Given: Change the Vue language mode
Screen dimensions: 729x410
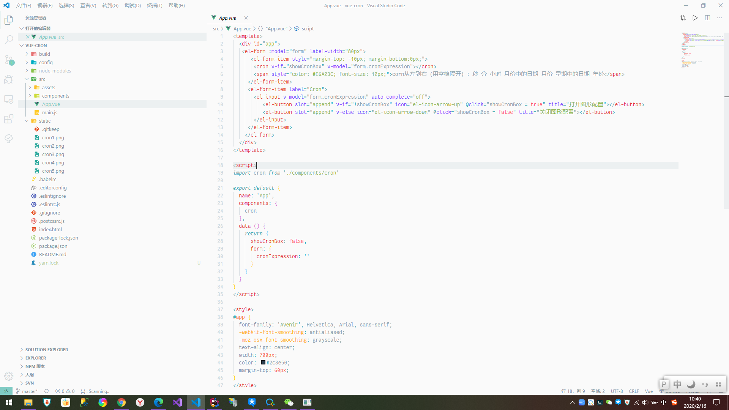Looking at the screenshot, I should tap(649, 391).
